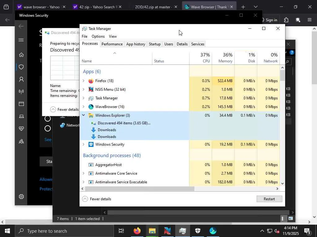Click Windows Security process icon

tap(91, 144)
